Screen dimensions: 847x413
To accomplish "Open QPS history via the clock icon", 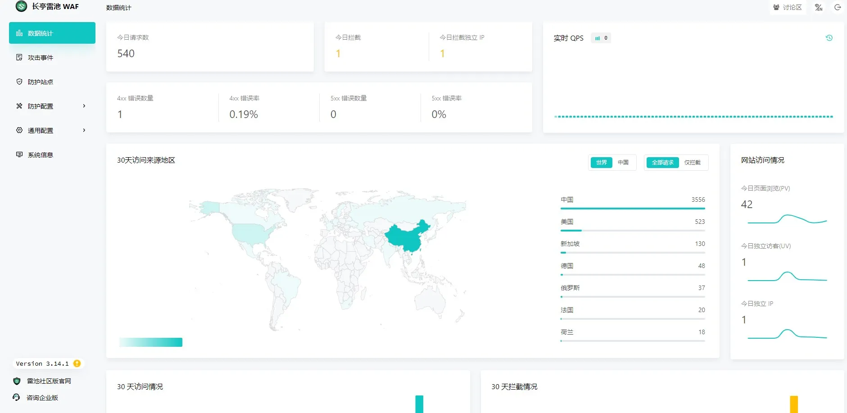I will pos(829,38).
